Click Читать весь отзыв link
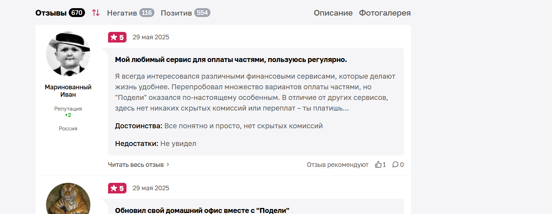This screenshot has height=214, width=552. point(136,165)
